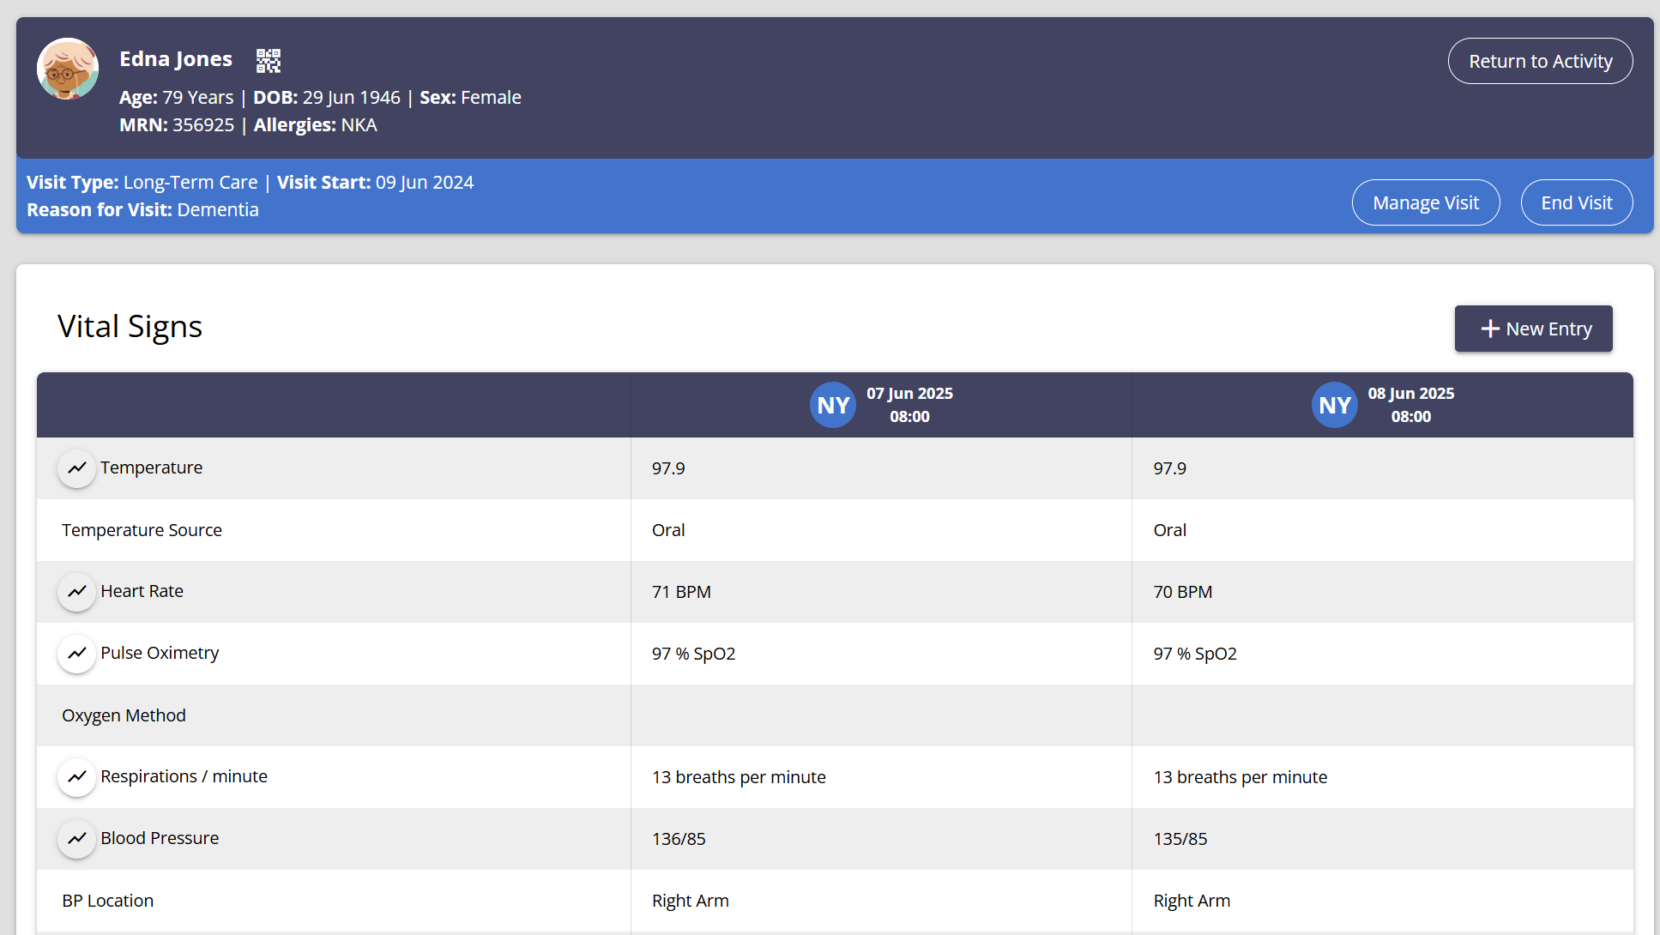1660x935 pixels.
Task: Click 136/85 blood pressure value
Action: 679,839
